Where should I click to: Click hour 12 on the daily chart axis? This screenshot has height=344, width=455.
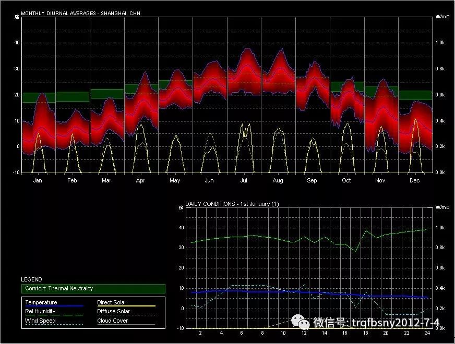coord(303,333)
